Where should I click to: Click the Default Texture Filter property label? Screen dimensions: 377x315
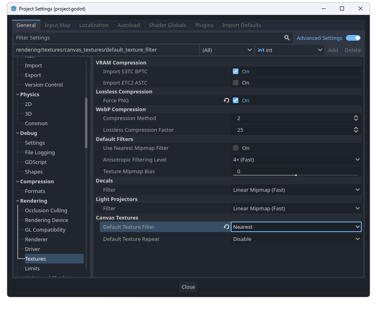[128, 227]
